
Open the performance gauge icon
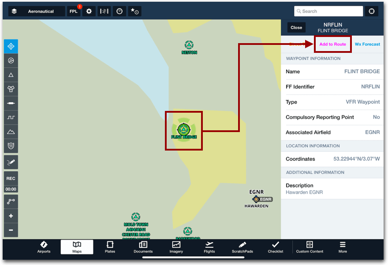click(119, 11)
